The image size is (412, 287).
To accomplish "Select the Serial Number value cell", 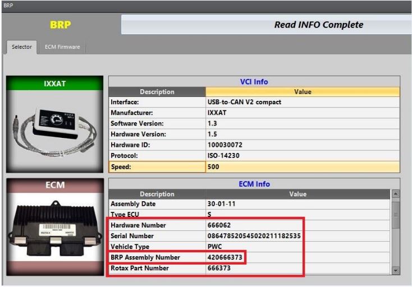I will point(254,236).
